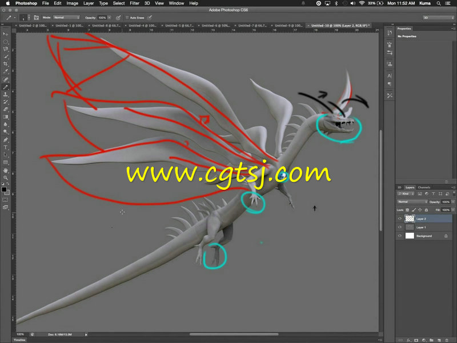Enable the Auto Erase checkbox
Screen dimensions: 457x343
[x=127, y=18]
